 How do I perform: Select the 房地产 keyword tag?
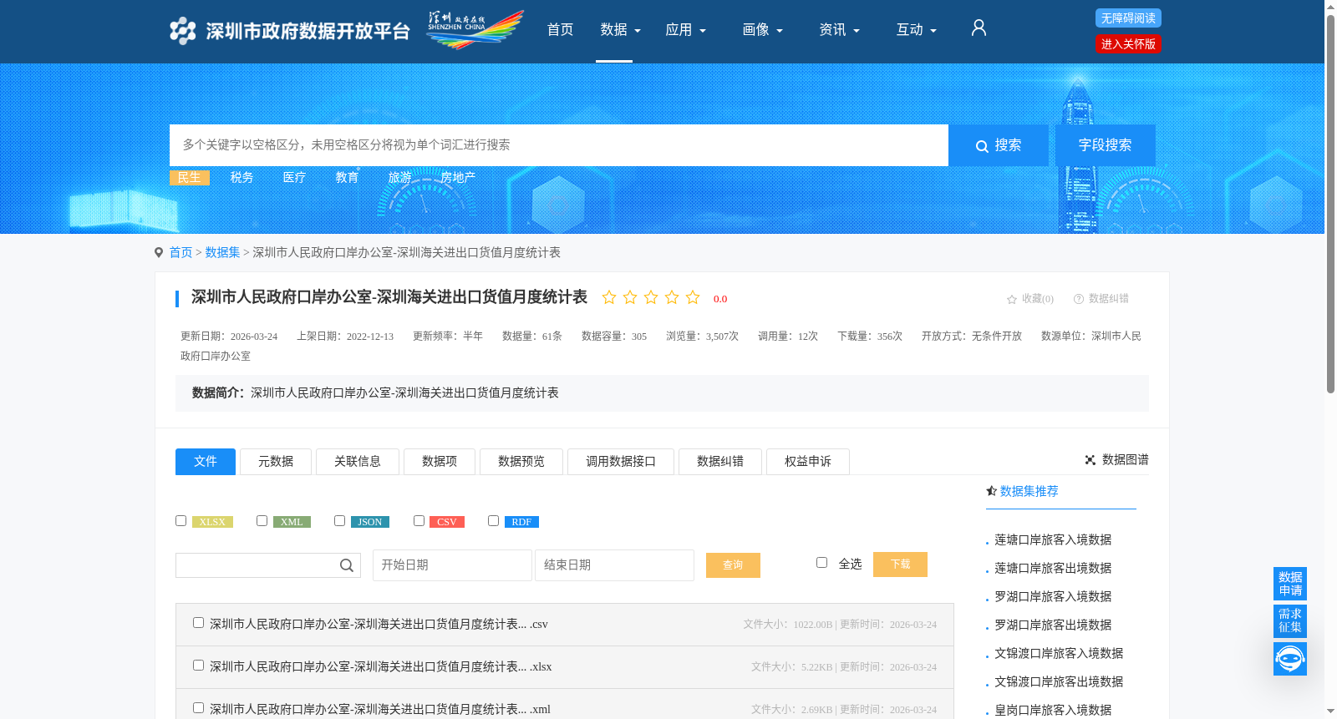click(x=458, y=178)
